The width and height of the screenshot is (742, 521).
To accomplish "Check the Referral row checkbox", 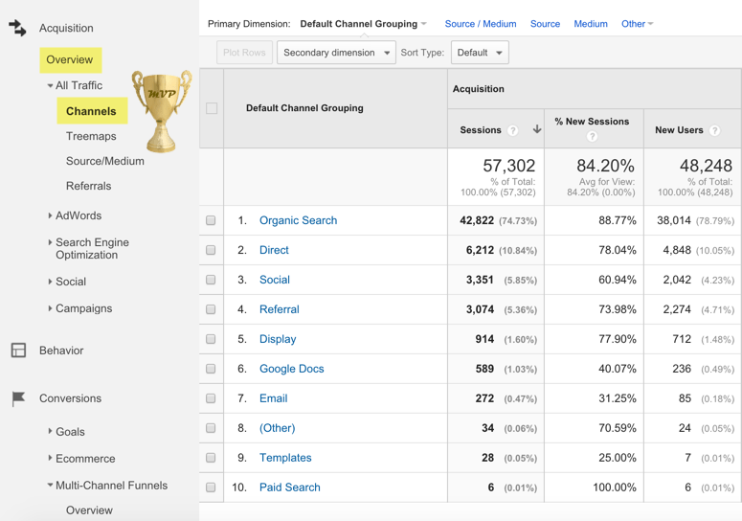I will coord(211,309).
